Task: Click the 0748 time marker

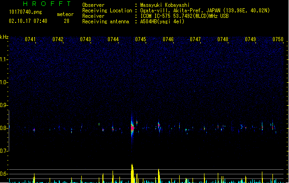Action: 223,39
